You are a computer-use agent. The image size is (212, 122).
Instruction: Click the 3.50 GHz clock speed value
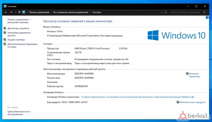coord(123,48)
